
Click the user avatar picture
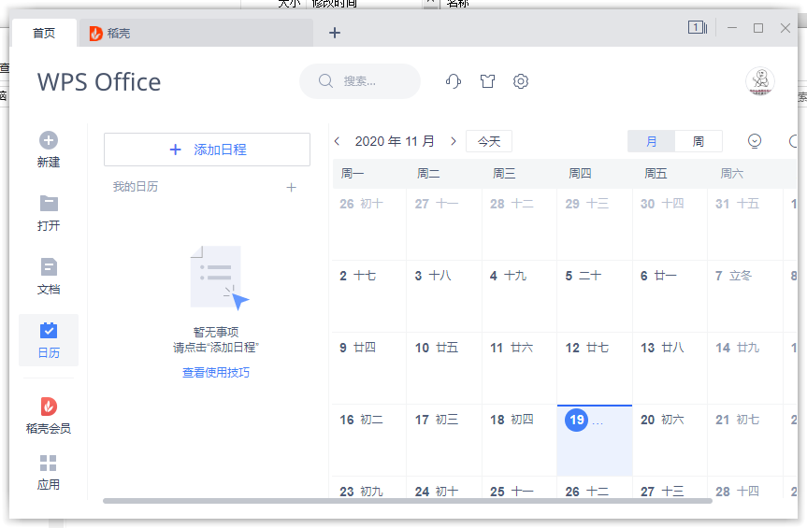click(760, 81)
